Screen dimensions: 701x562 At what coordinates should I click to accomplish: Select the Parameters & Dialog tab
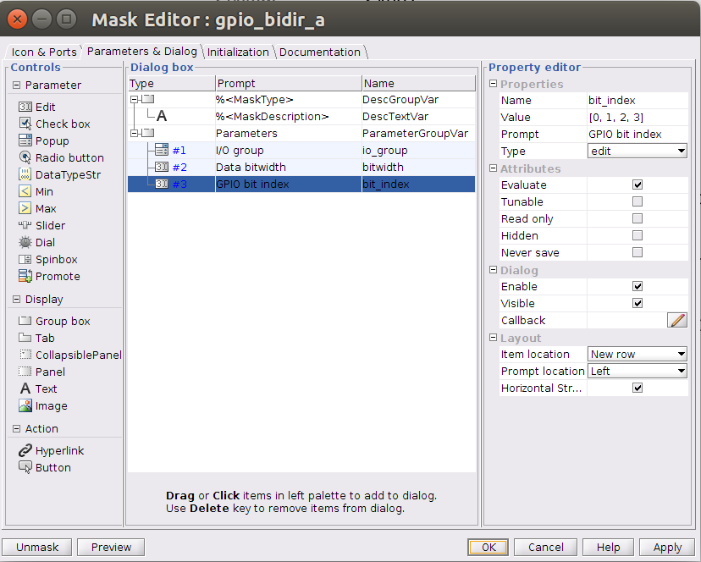click(141, 52)
